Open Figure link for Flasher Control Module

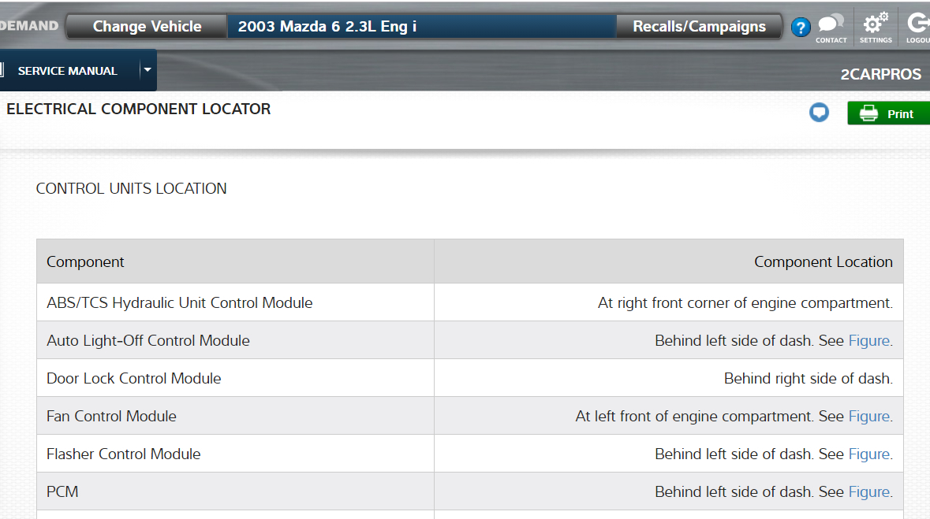click(x=868, y=454)
